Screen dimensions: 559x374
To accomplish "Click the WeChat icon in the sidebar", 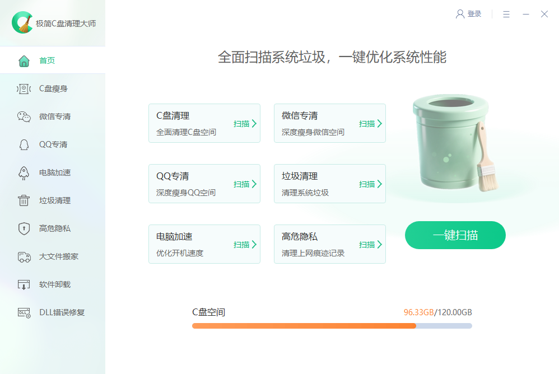I will pyautogui.click(x=24, y=116).
